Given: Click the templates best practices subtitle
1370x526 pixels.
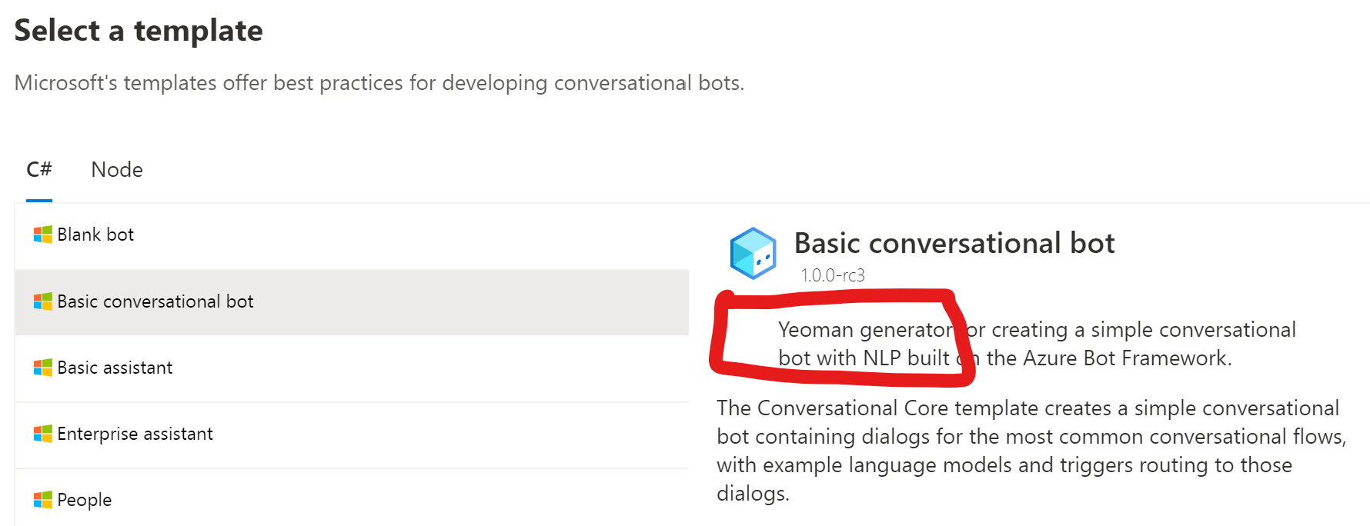Looking at the screenshot, I should click(x=379, y=82).
